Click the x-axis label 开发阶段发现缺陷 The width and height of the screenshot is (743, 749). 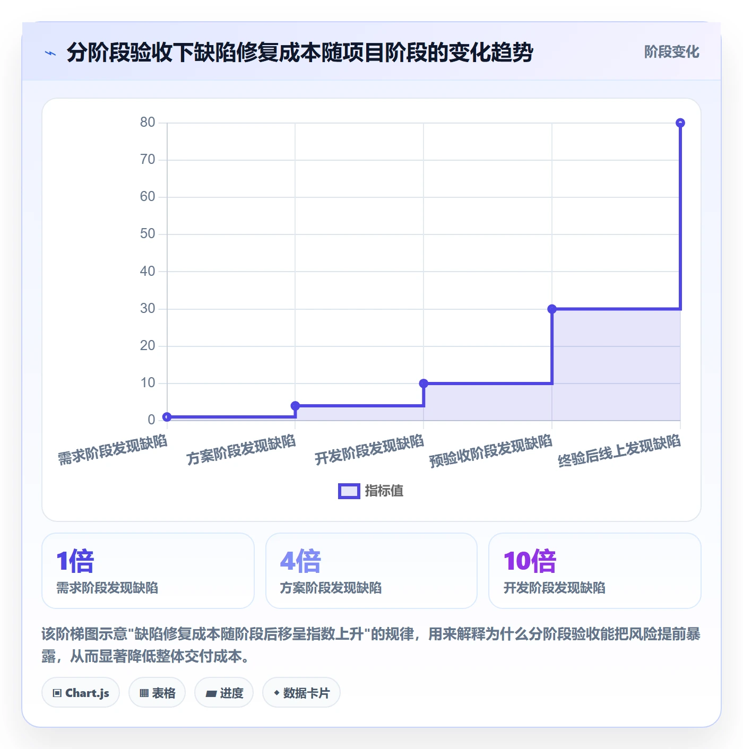tap(369, 450)
